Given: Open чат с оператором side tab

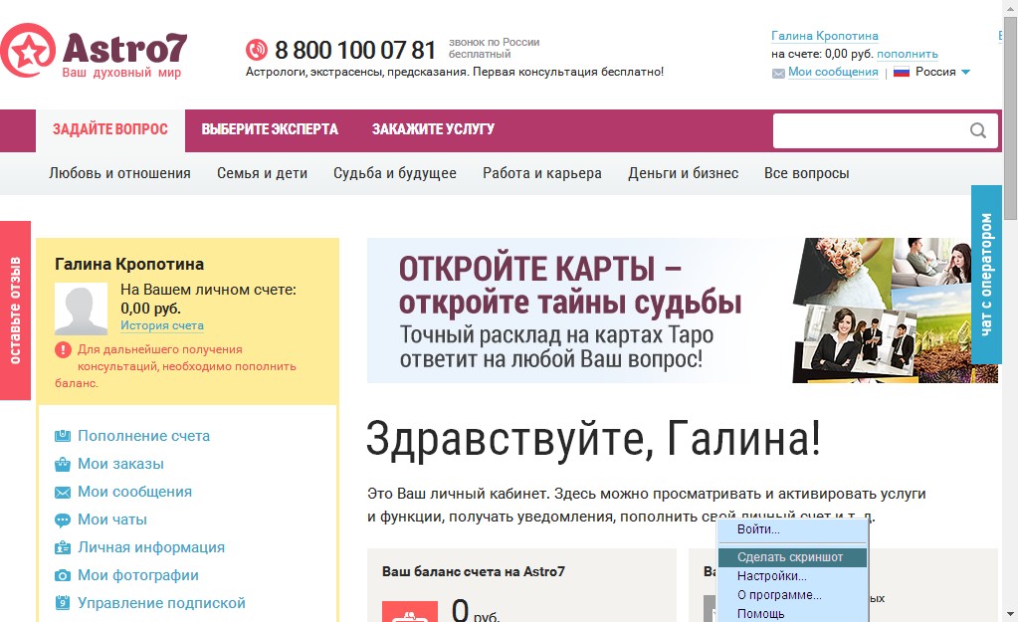Looking at the screenshot, I should click(986, 275).
